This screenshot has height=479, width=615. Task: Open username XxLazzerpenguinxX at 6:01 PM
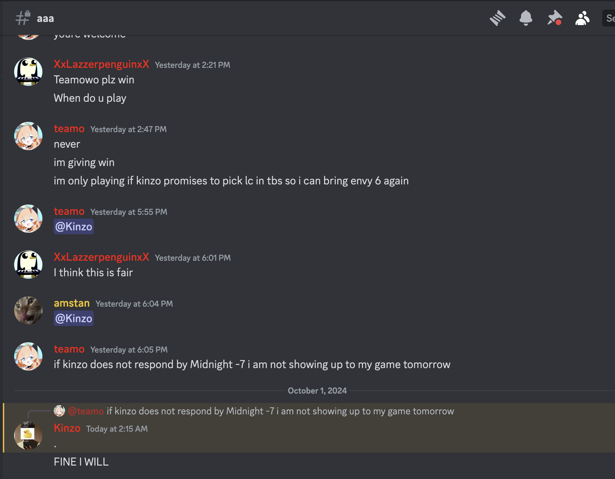click(x=101, y=257)
